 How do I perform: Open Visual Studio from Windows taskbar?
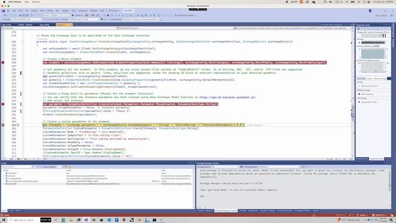(x=86, y=220)
